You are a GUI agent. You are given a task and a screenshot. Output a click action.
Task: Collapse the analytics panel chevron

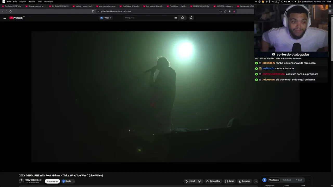[309, 180]
